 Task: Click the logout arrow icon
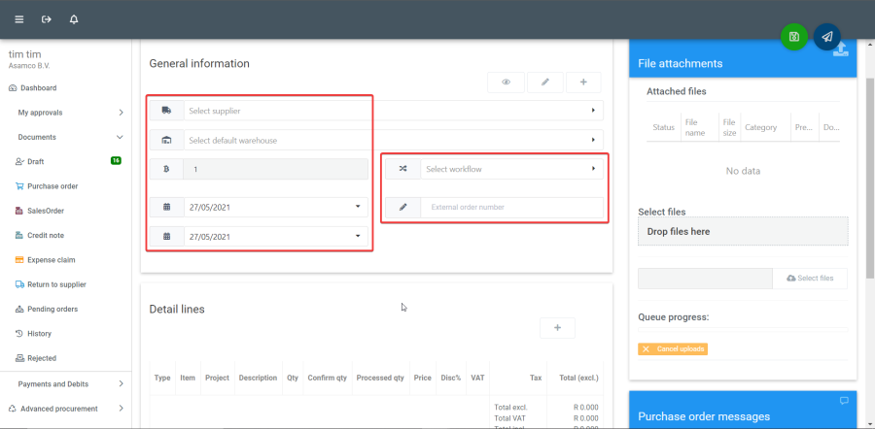46,19
